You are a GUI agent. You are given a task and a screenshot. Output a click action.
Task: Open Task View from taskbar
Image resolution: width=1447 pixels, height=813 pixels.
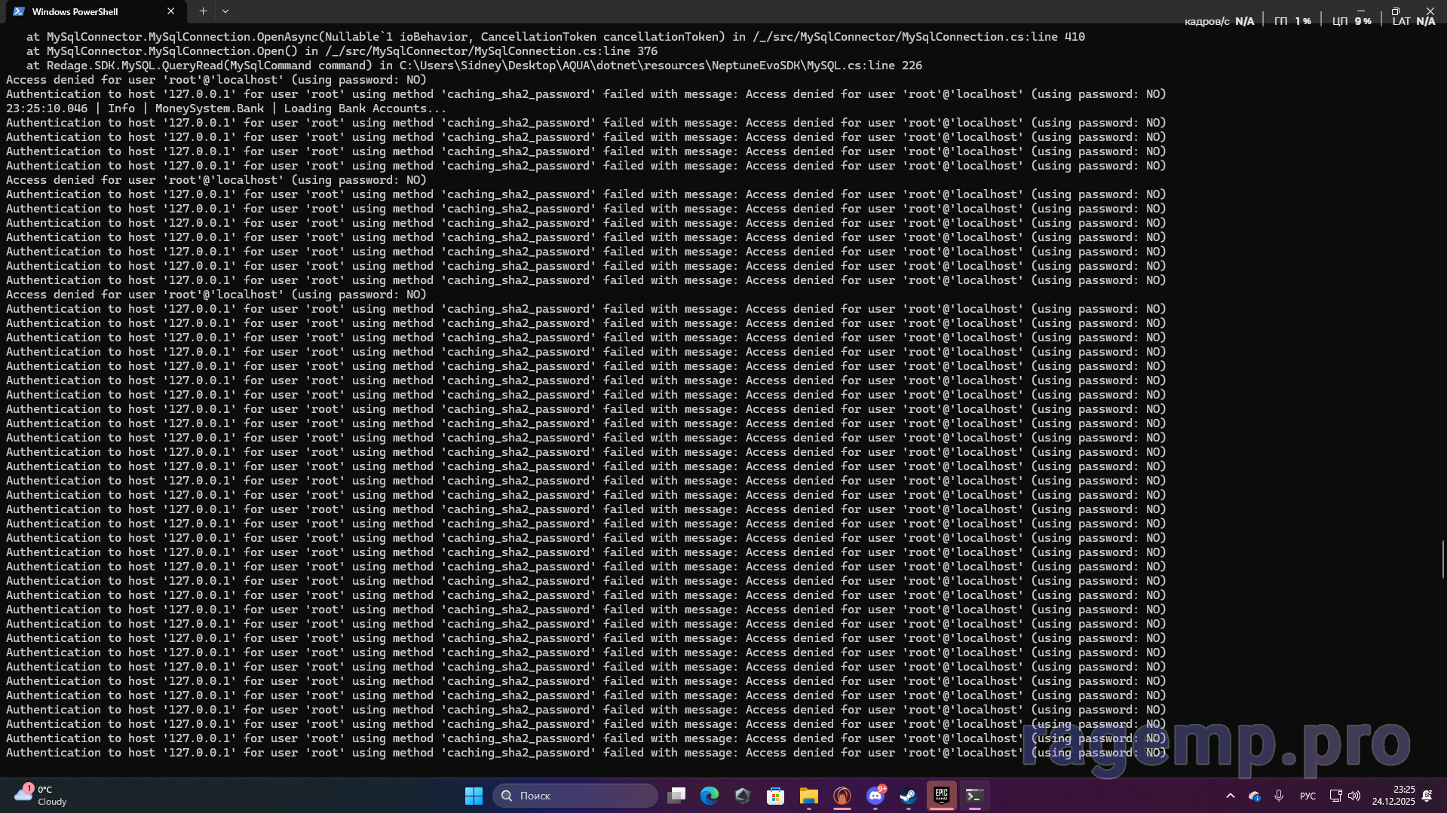point(676,796)
